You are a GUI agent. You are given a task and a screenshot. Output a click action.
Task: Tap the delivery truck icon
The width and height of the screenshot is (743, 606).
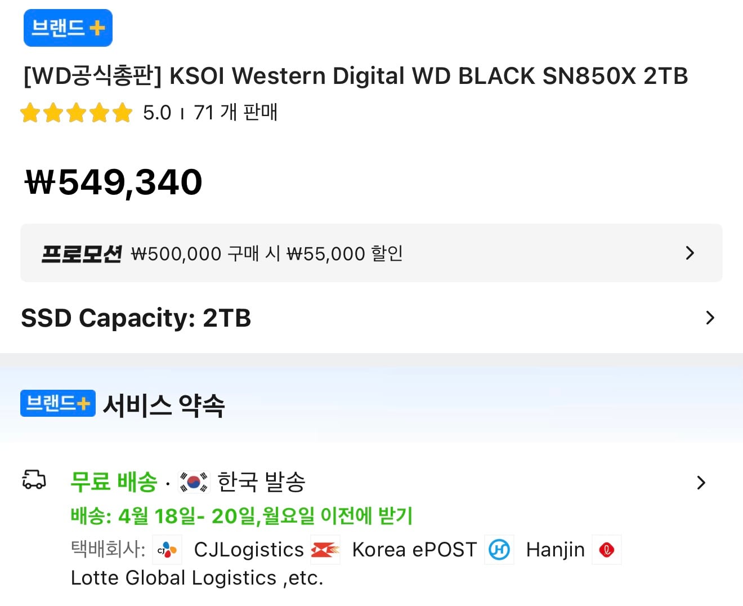click(34, 480)
